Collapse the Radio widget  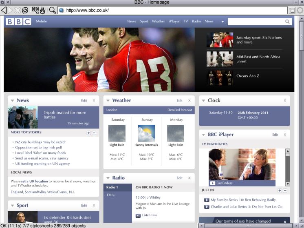click(108, 178)
